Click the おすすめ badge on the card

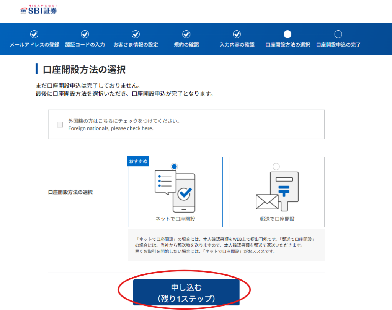pyautogui.click(x=138, y=161)
